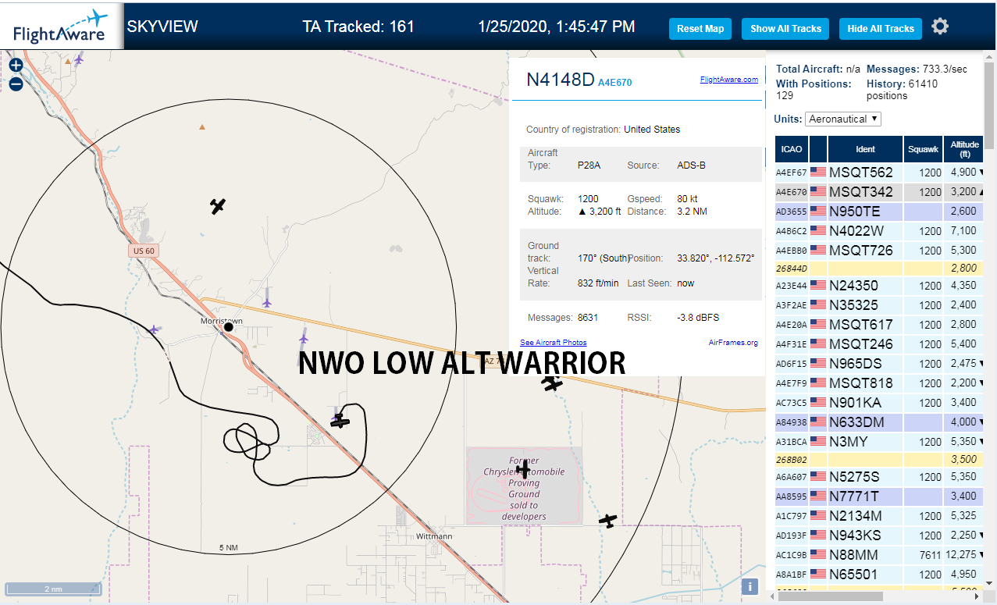Open See Aircraft Photos link

tap(554, 343)
